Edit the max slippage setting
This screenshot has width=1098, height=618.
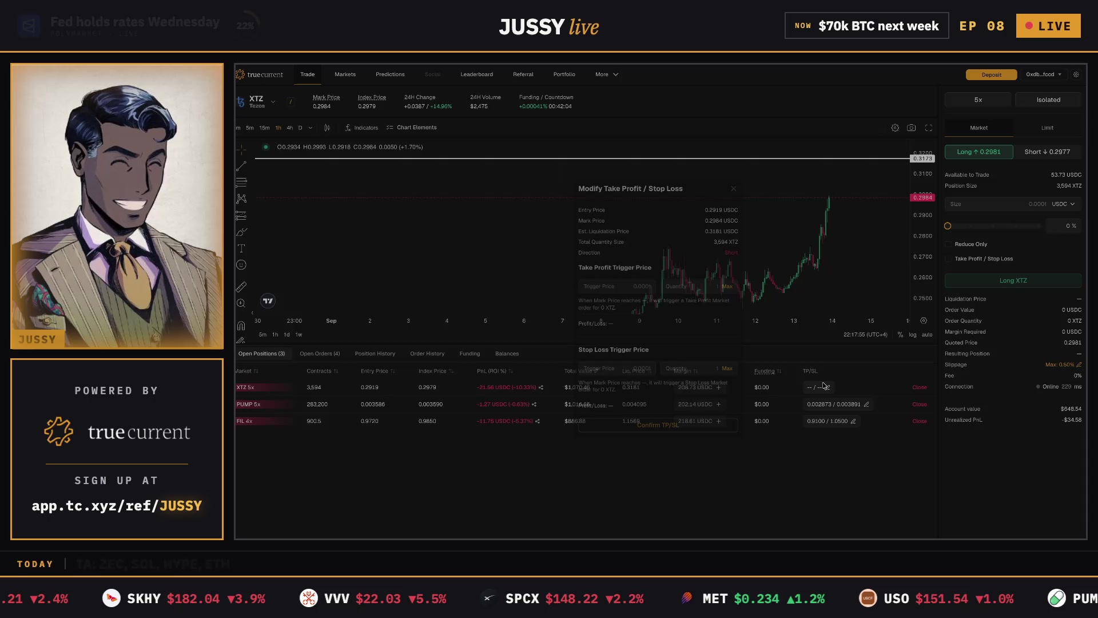click(1079, 365)
